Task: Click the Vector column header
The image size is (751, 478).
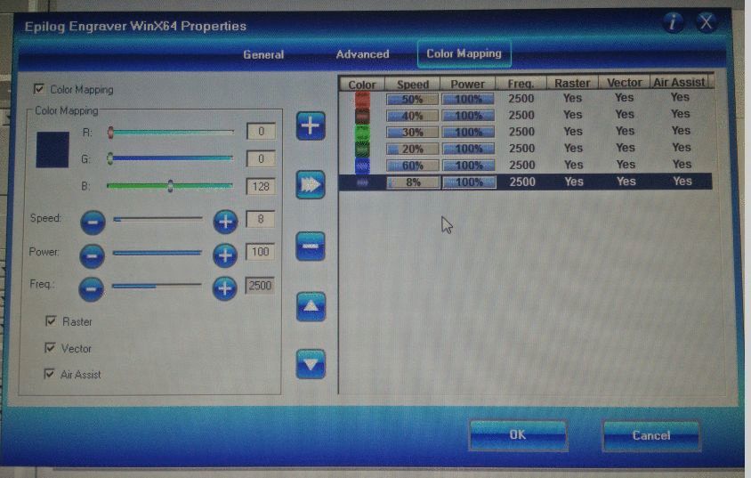Action: click(x=625, y=83)
